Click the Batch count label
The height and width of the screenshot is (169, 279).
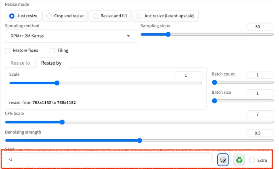223,74
